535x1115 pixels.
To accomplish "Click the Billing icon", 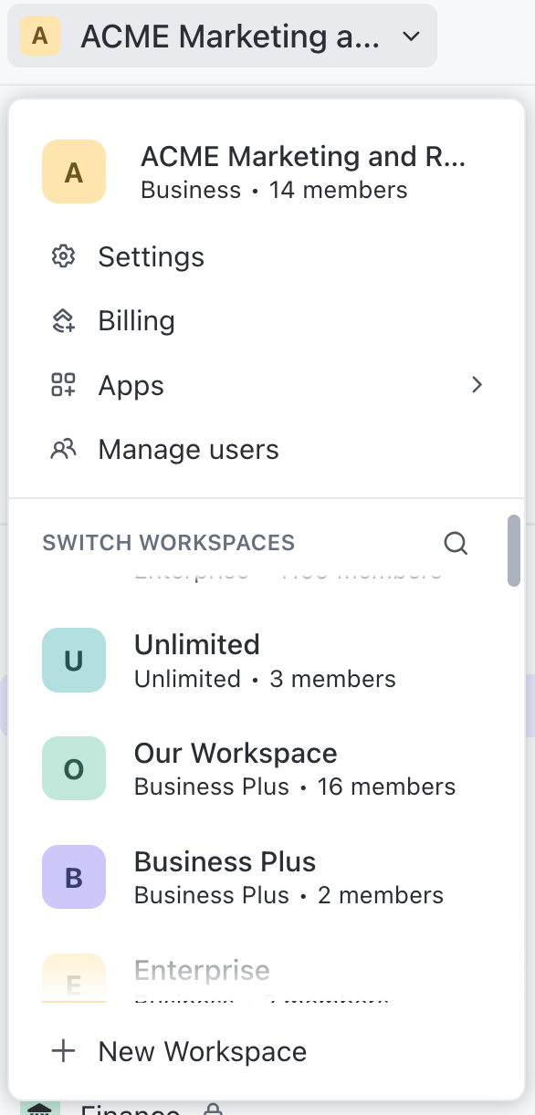I will (63, 320).
